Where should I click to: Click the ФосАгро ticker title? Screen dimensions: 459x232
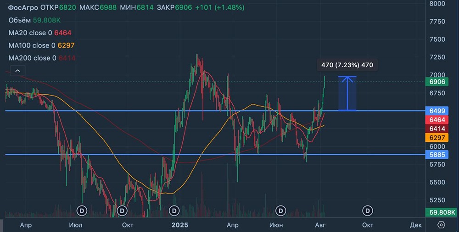pyautogui.click(x=23, y=8)
